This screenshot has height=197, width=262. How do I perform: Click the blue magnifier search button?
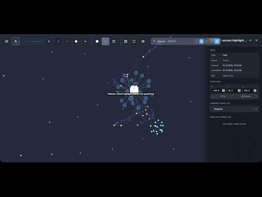(x=217, y=41)
